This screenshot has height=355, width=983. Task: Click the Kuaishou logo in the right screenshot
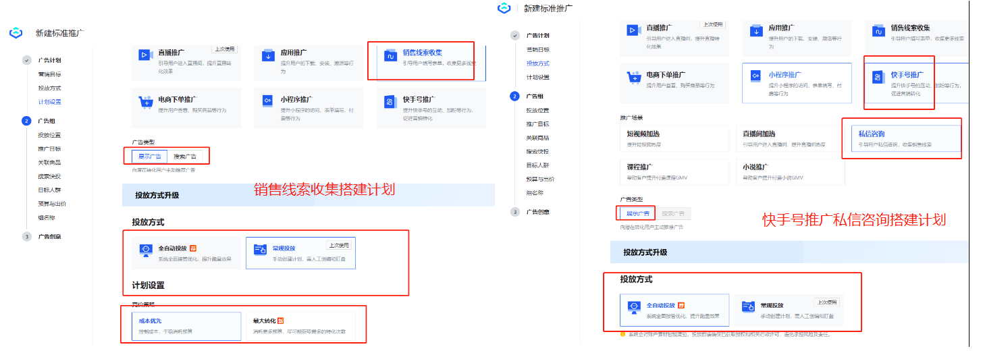pos(504,7)
